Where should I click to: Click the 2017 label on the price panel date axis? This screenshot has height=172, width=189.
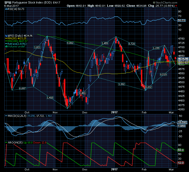tap(114, 112)
